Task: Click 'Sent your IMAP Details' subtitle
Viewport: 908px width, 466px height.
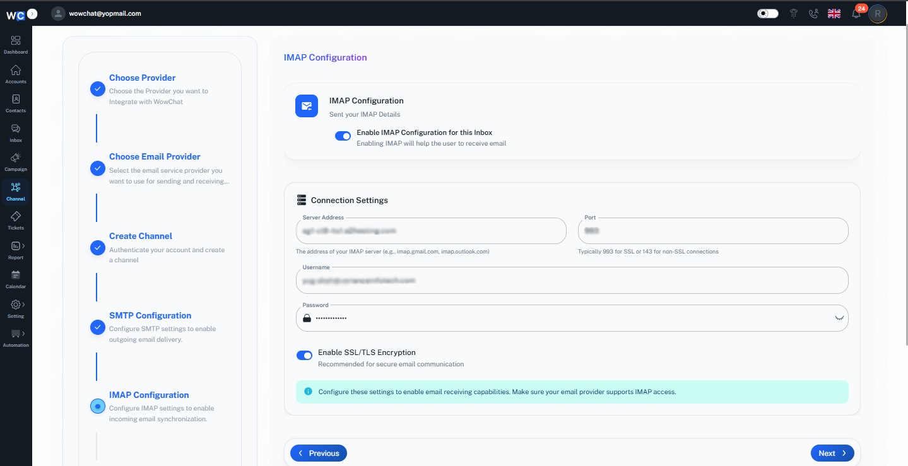Action: tap(365, 115)
